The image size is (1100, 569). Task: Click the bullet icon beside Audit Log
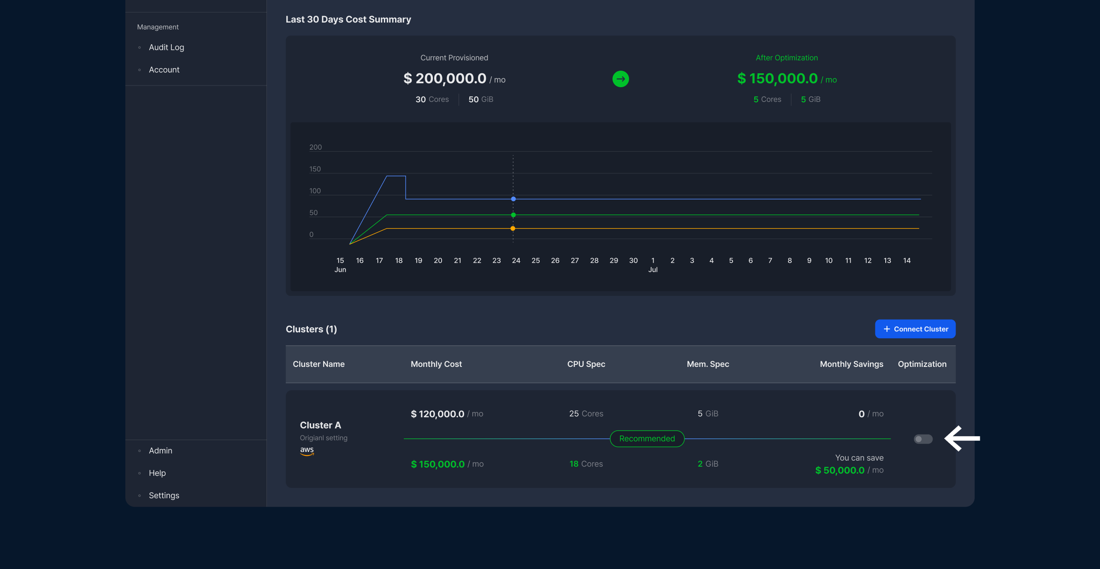point(139,48)
